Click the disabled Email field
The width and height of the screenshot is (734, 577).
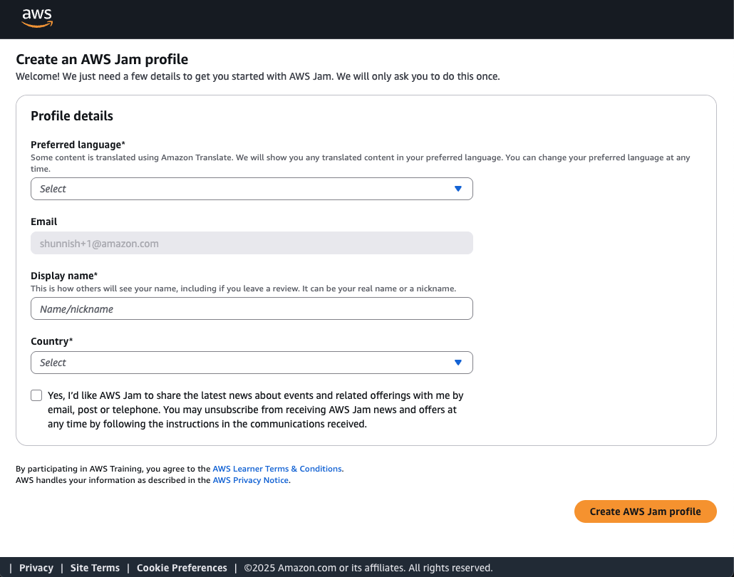[x=252, y=244]
